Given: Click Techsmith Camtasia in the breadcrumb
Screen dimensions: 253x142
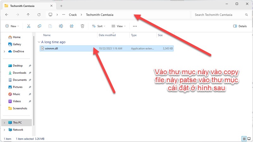Looking at the screenshot, I should coord(100,15).
